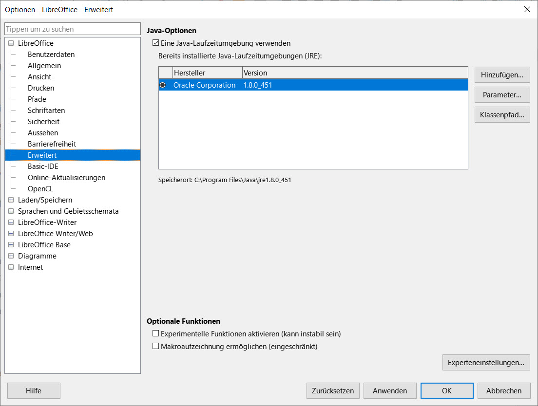Enable 'Makroaufzeichnung ermöglichen' checkbox
This screenshot has width=538, height=406.
156,346
